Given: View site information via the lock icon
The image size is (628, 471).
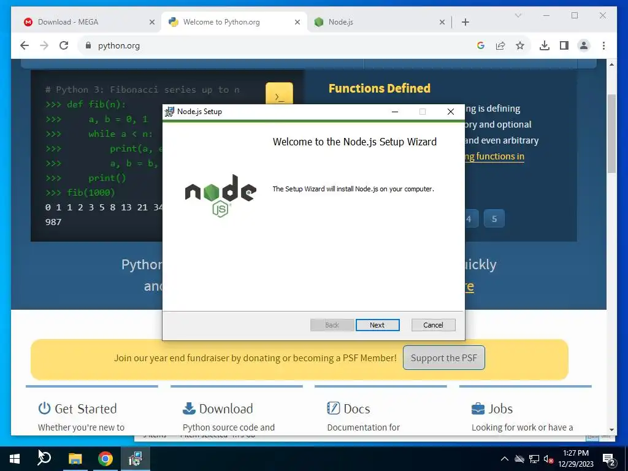Looking at the screenshot, I should 88,45.
